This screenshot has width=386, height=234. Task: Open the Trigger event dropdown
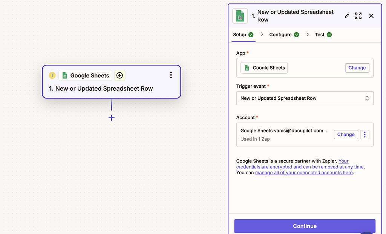[305, 98]
